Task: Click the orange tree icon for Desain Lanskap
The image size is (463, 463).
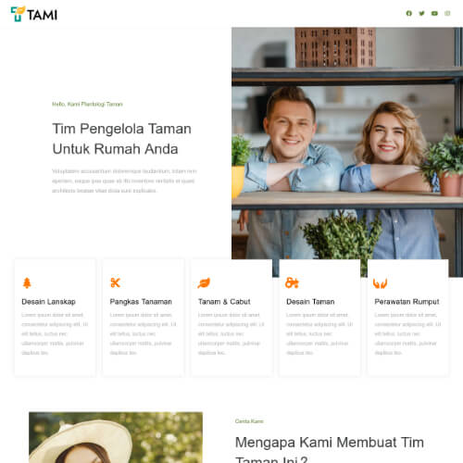Action: click(x=27, y=282)
